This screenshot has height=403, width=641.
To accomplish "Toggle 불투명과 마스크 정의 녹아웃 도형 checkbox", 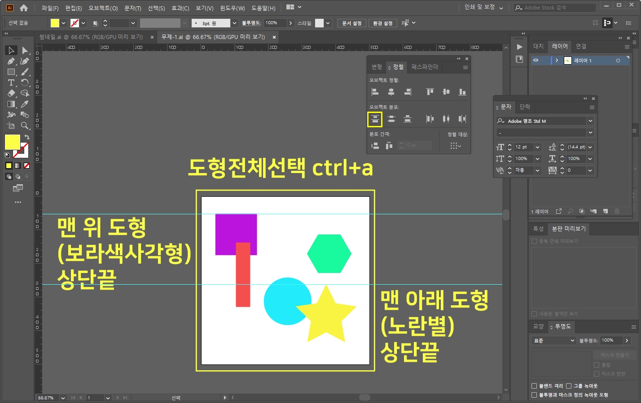I will 534,395.
